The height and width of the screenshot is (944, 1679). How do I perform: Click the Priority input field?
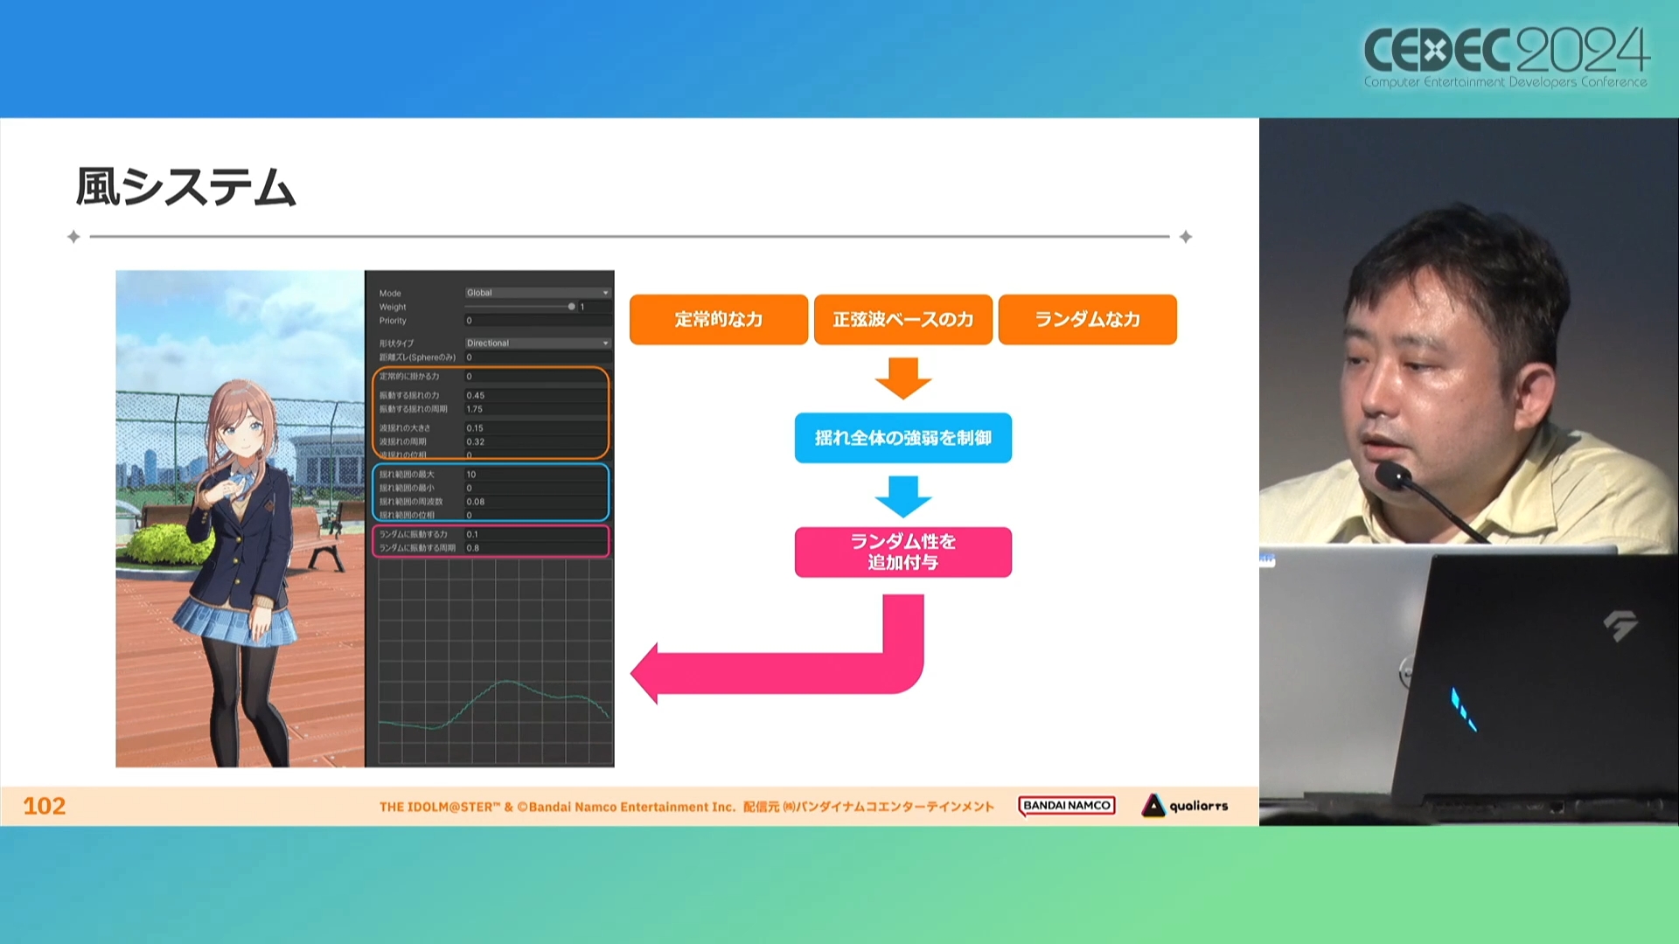coord(538,321)
